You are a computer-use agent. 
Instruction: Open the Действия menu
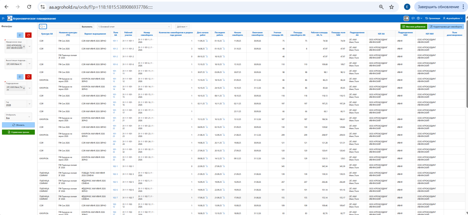[182, 27]
